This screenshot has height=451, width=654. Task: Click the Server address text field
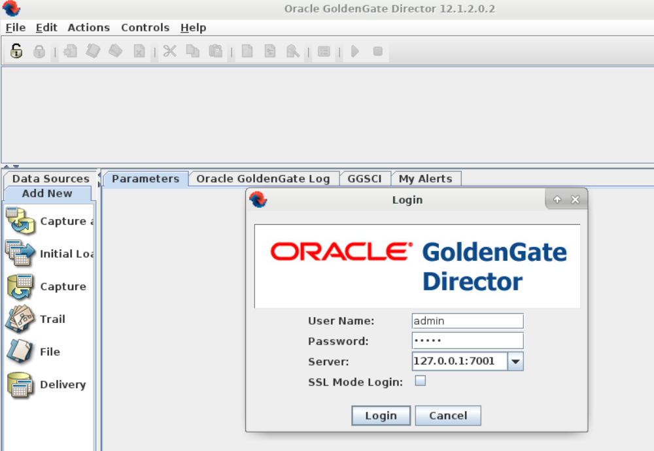pos(460,361)
